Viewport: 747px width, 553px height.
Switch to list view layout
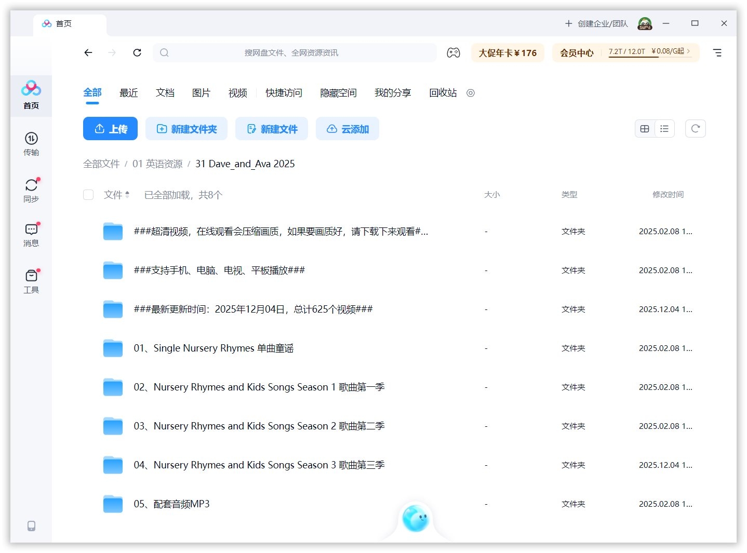[664, 128]
